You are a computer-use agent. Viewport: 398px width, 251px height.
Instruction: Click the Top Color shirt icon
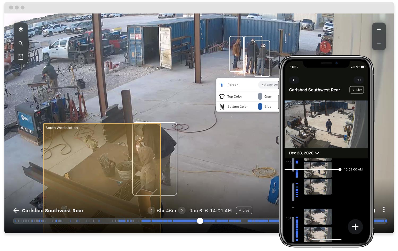pyautogui.click(x=222, y=96)
